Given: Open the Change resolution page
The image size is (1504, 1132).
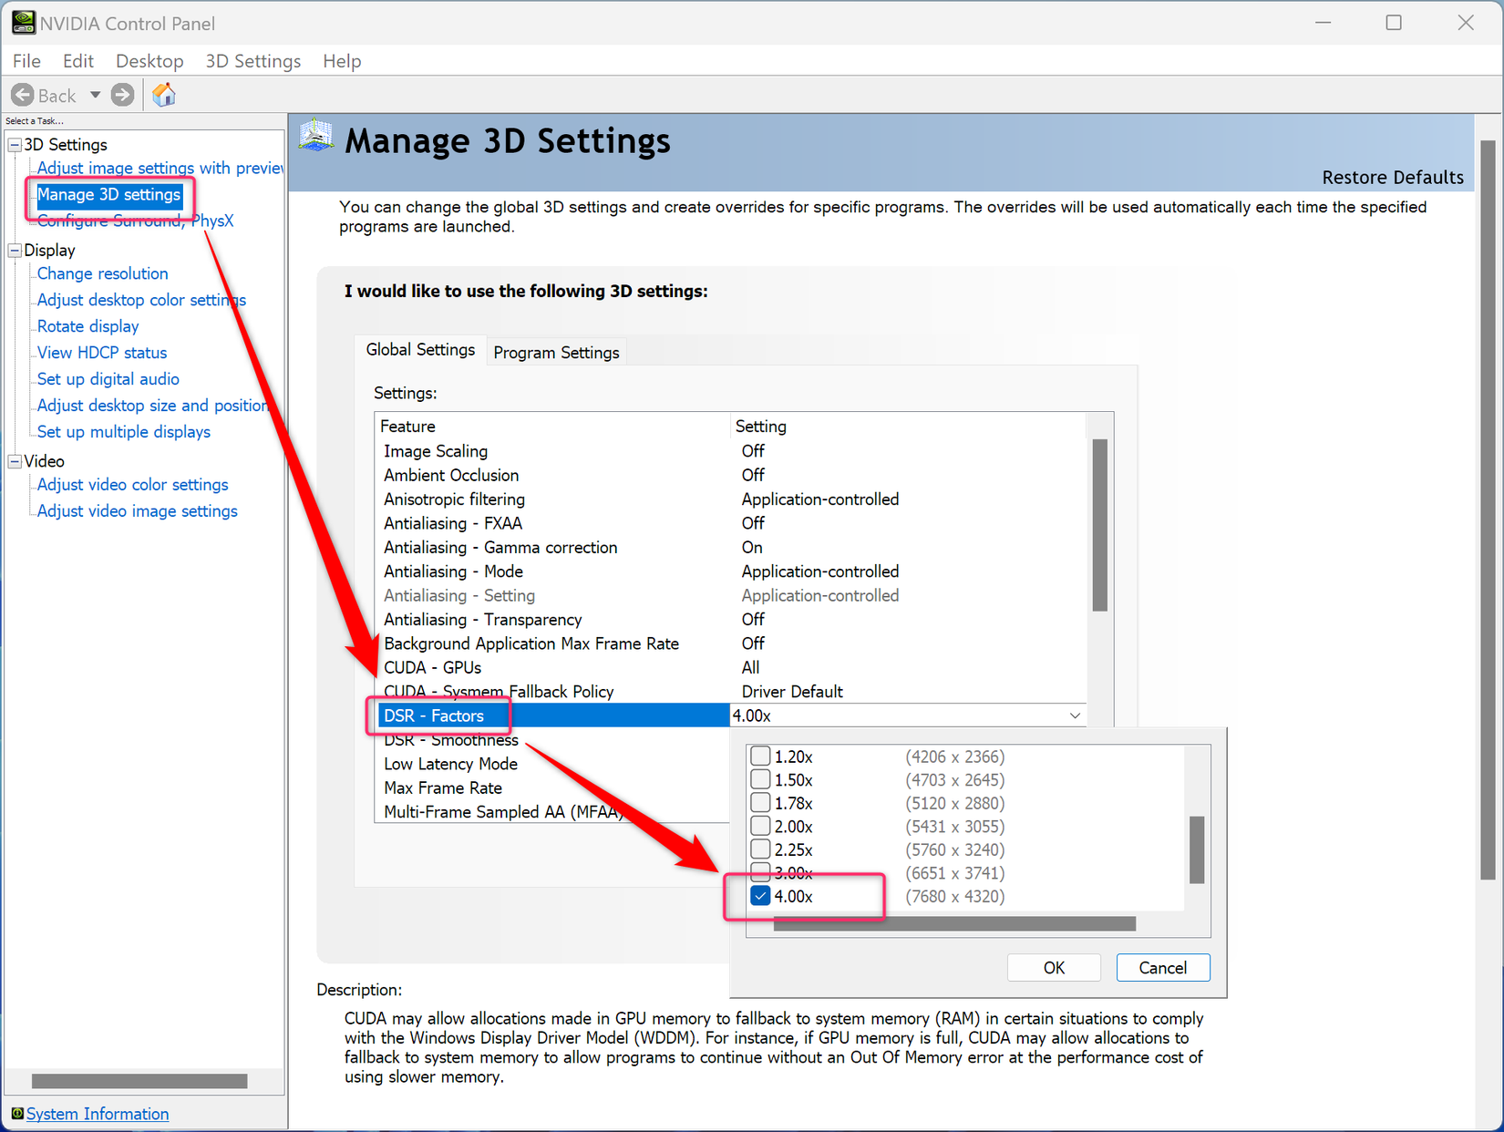Looking at the screenshot, I should pyautogui.click(x=101, y=273).
